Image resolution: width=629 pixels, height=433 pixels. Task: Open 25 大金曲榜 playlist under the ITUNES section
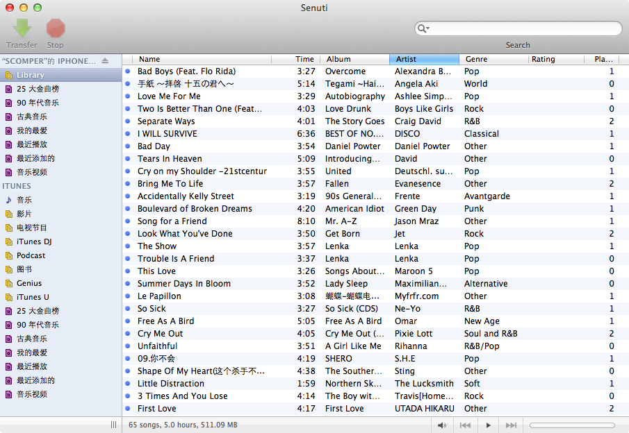[x=60, y=311]
